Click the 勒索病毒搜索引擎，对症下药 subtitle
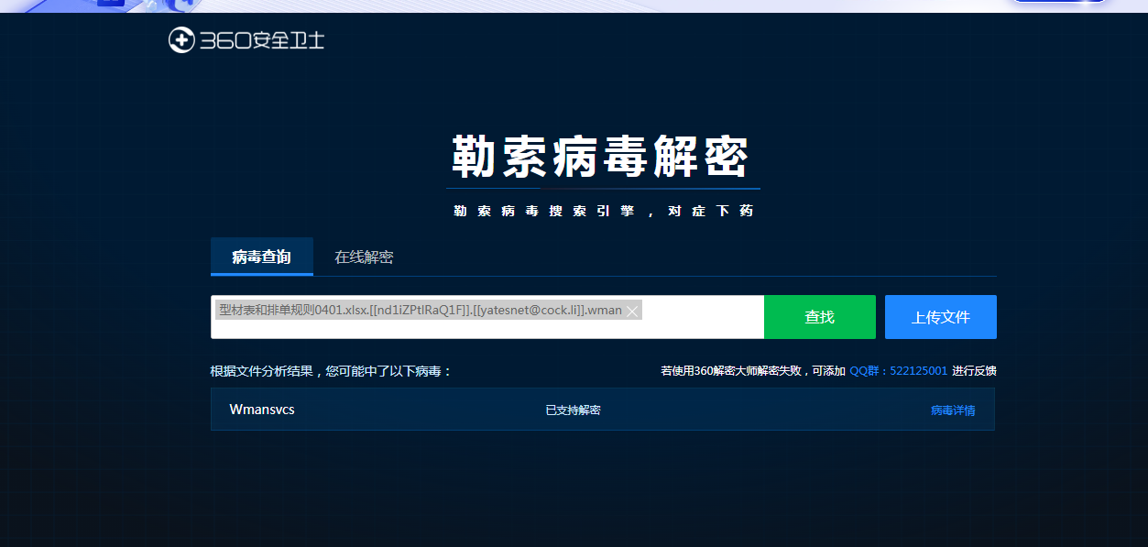The height and width of the screenshot is (547, 1148). 603,211
